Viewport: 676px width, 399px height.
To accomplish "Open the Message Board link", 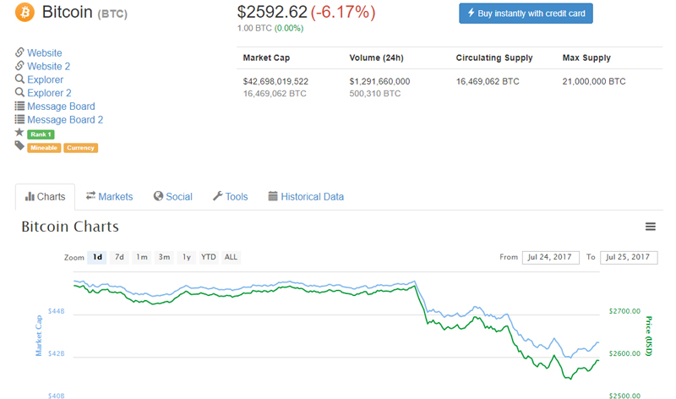I will (61, 107).
